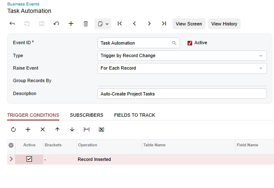Refresh the trigger conditions grid
Viewport: 274px width, 188px height.
pyautogui.click(x=13, y=129)
